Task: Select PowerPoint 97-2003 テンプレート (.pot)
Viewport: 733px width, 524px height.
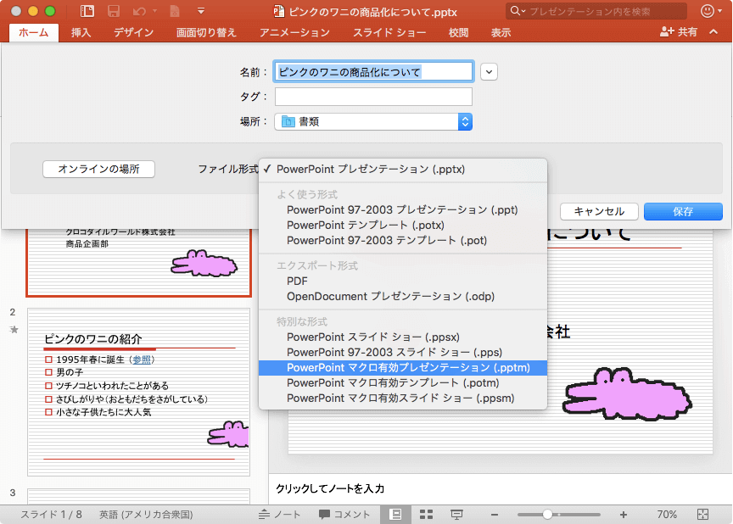Action: [x=402, y=241]
